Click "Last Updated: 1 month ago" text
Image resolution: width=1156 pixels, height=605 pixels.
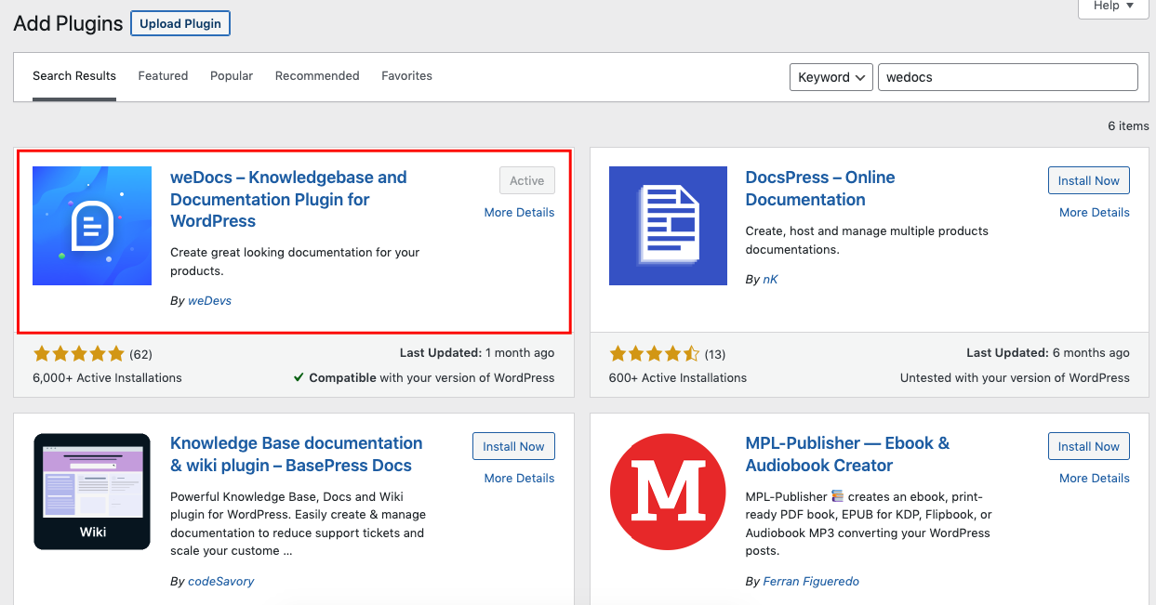[x=477, y=353]
